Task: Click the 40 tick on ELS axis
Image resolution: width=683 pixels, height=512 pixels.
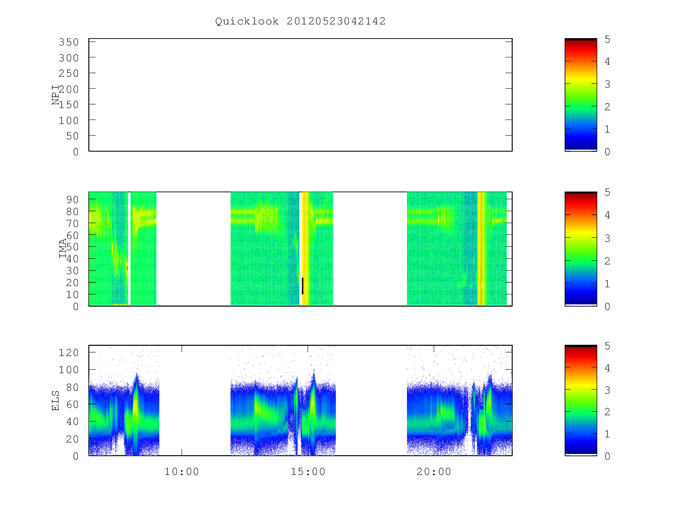Action: (x=73, y=422)
